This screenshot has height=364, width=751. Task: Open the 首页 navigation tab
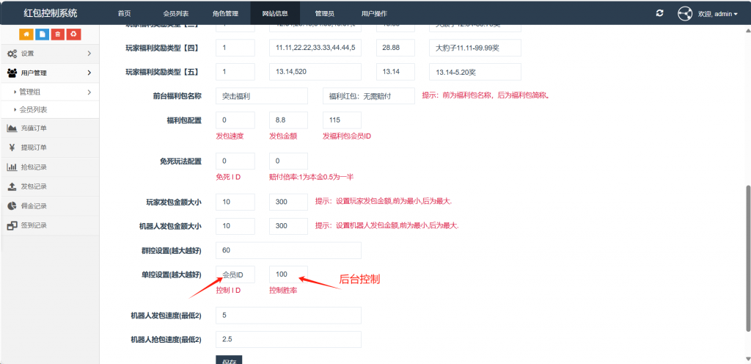pyautogui.click(x=124, y=13)
